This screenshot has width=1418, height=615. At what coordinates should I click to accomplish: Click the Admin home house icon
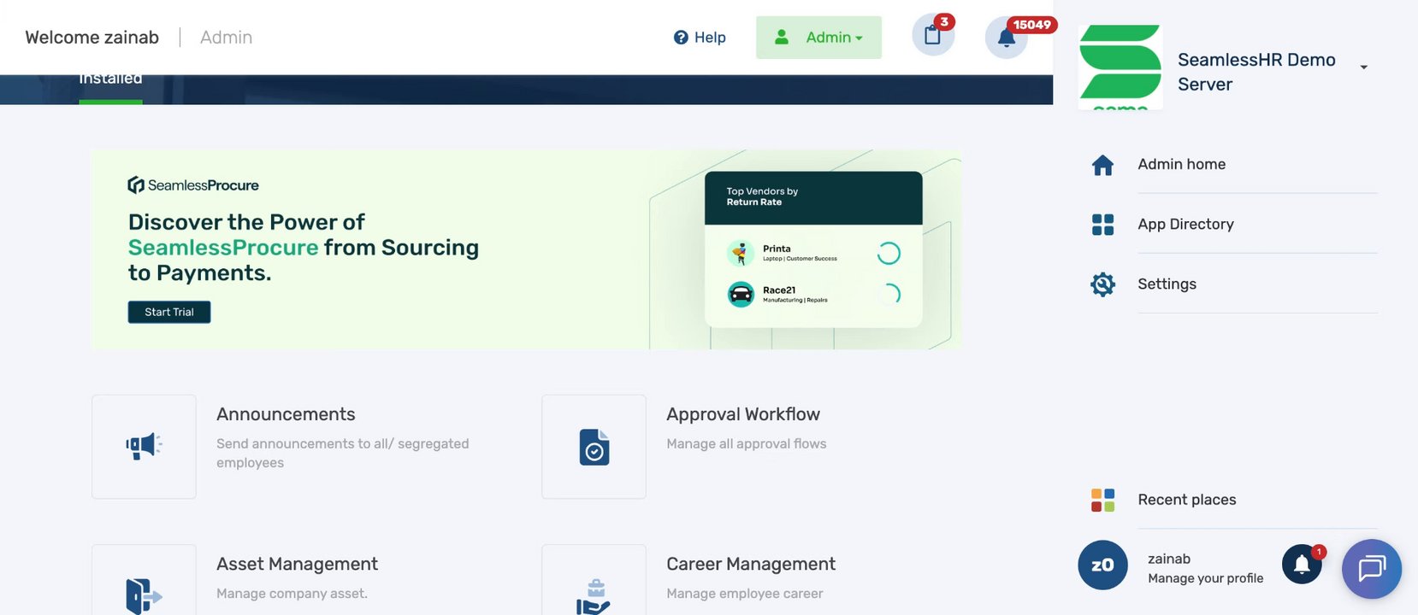pyautogui.click(x=1103, y=165)
